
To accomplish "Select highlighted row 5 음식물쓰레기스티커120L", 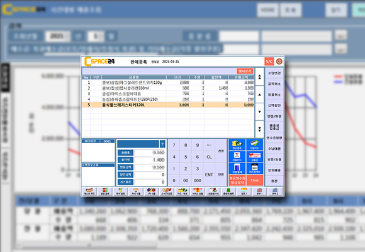I will pos(168,105).
